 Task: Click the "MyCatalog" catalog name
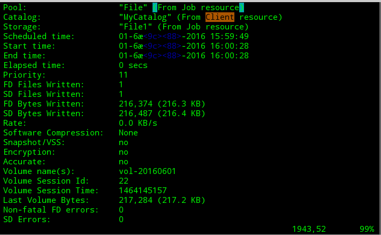[x=145, y=17]
